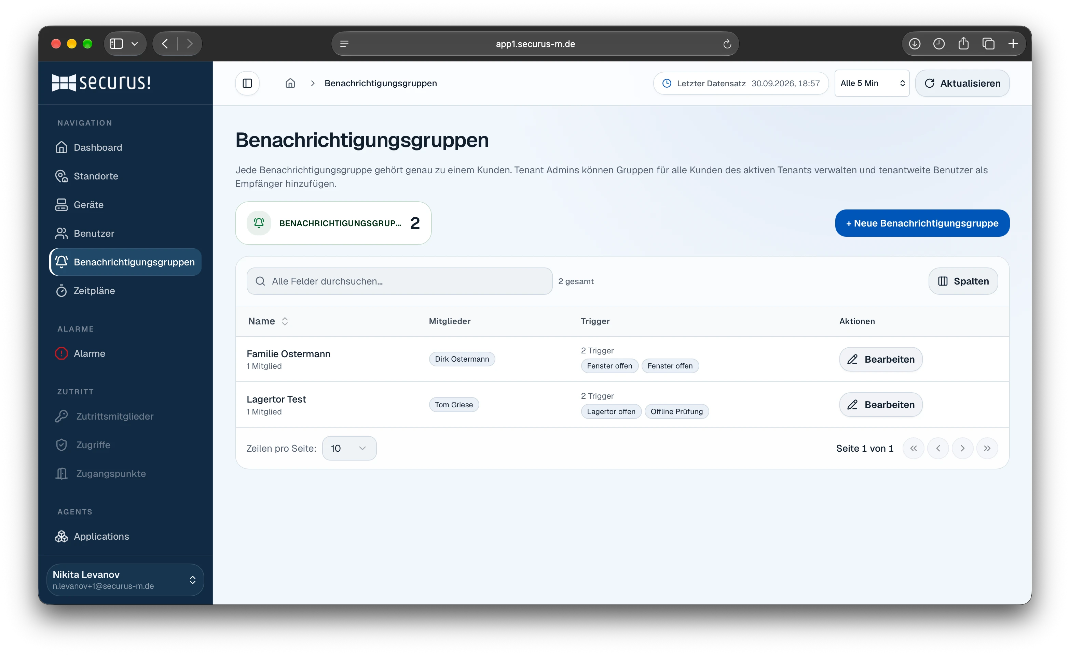The width and height of the screenshot is (1070, 655).
Task: Open Dashboard in the navigation
Action: (x=125, y=147)
